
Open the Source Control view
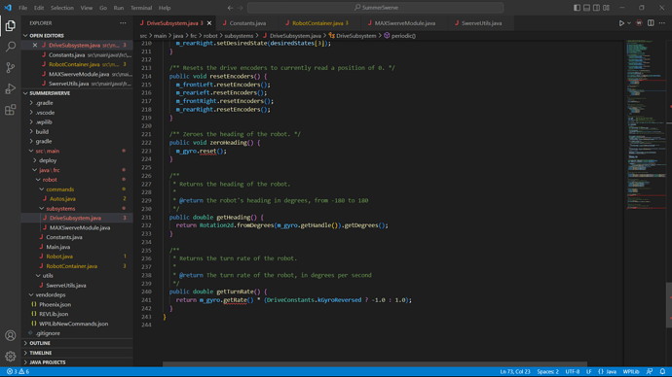click(x=11, y=68)
